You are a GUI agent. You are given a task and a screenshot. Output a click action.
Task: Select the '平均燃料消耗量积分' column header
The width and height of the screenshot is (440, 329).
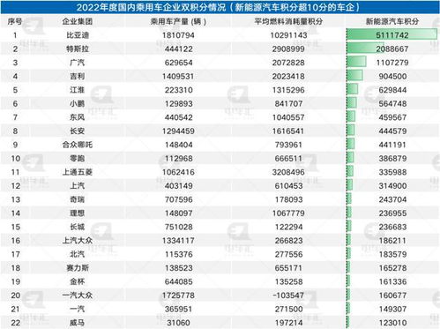(288, 21)
